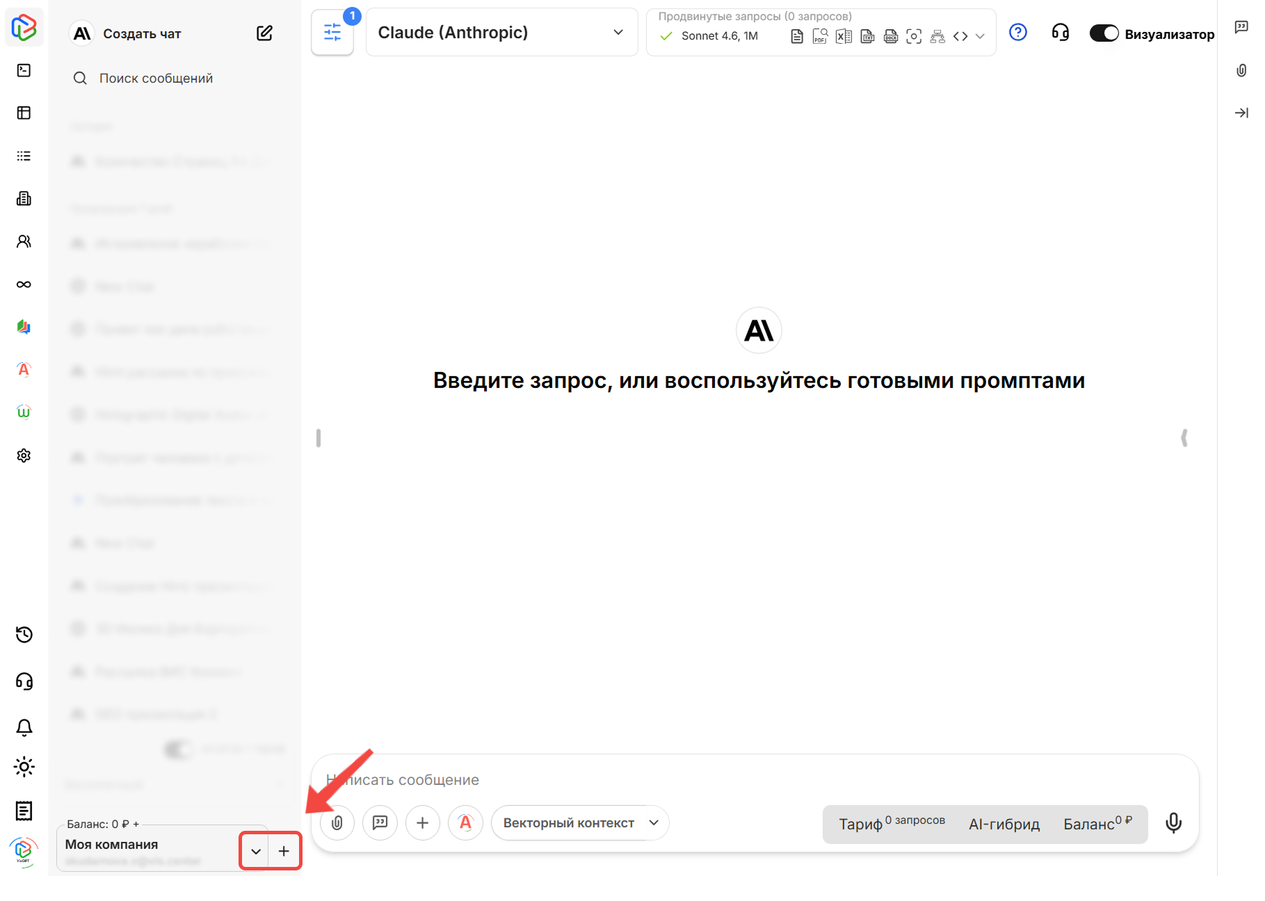Open the quote prompts icon in message bar
This screenshot has width=1265, height=901.
pyautogui.click(x=380, y=823)
